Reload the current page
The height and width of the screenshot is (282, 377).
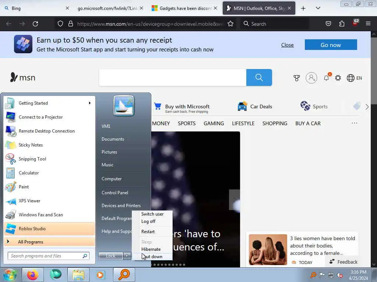point(35,24)
